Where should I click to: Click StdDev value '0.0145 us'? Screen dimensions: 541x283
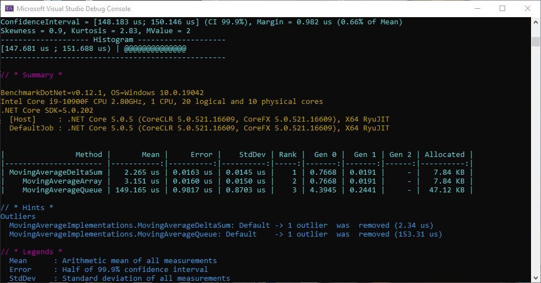246,172
